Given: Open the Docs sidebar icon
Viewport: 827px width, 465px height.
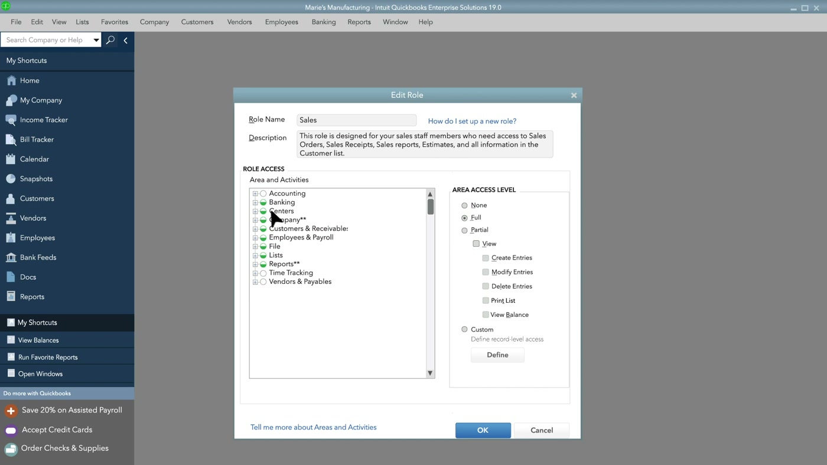Looking at the screenshot, I should pos(11,277).
